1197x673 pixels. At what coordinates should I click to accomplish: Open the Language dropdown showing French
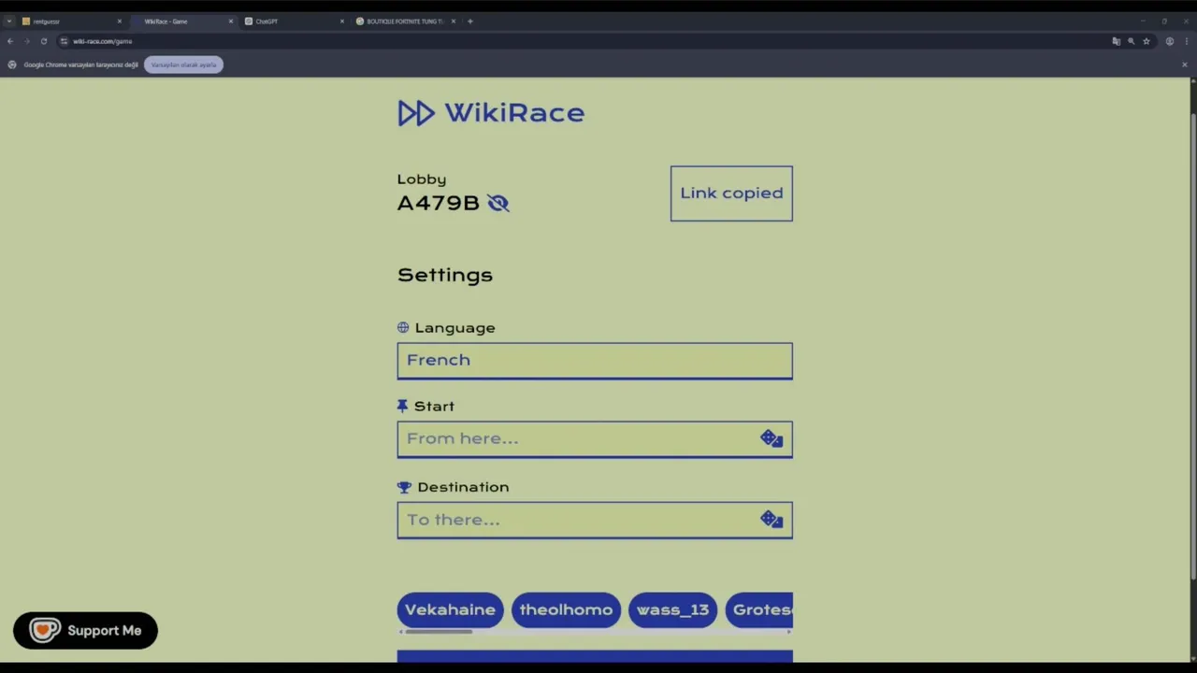(595, 361)
